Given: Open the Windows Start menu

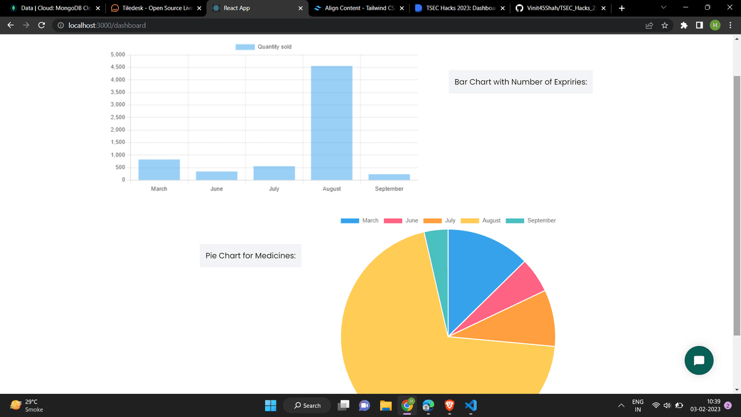Looking at the screenshot, I should click(271, 406).
